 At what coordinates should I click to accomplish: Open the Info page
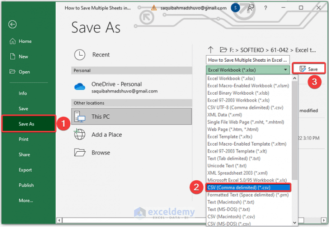[x=23, y=93]
